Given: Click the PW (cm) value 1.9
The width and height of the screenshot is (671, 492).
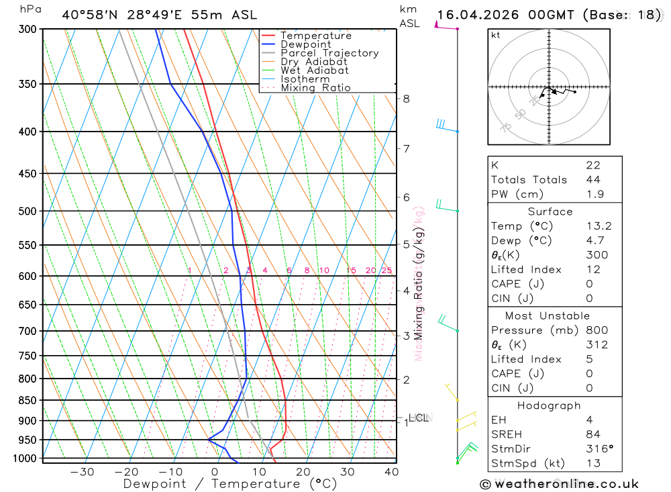Looking at the screenshot, I should (x=595, y=195).
